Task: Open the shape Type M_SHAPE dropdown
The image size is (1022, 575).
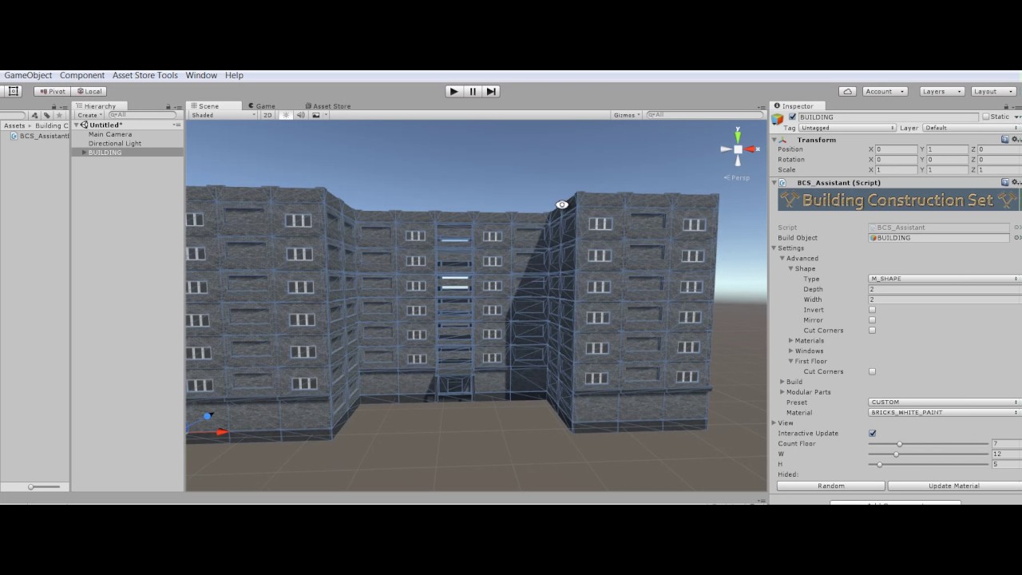Action: click(x=945, y=279)
